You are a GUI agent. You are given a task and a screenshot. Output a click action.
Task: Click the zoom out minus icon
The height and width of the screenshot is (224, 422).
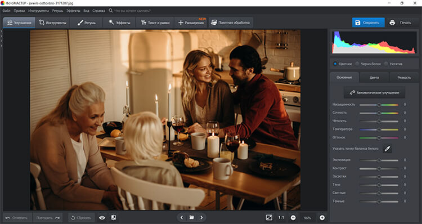pyautogui.click(x=293, y=218)
